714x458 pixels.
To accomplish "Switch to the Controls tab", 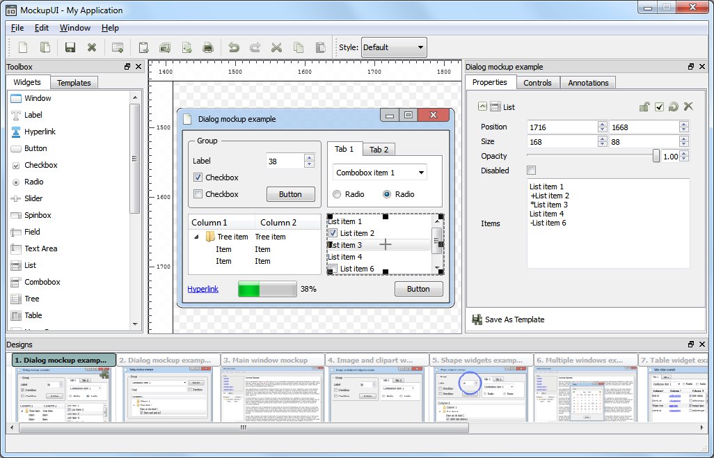I will pyautogui.click(x=537, y=83).
